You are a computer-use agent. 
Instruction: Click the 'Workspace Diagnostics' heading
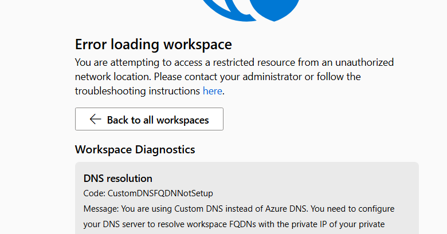135,150
